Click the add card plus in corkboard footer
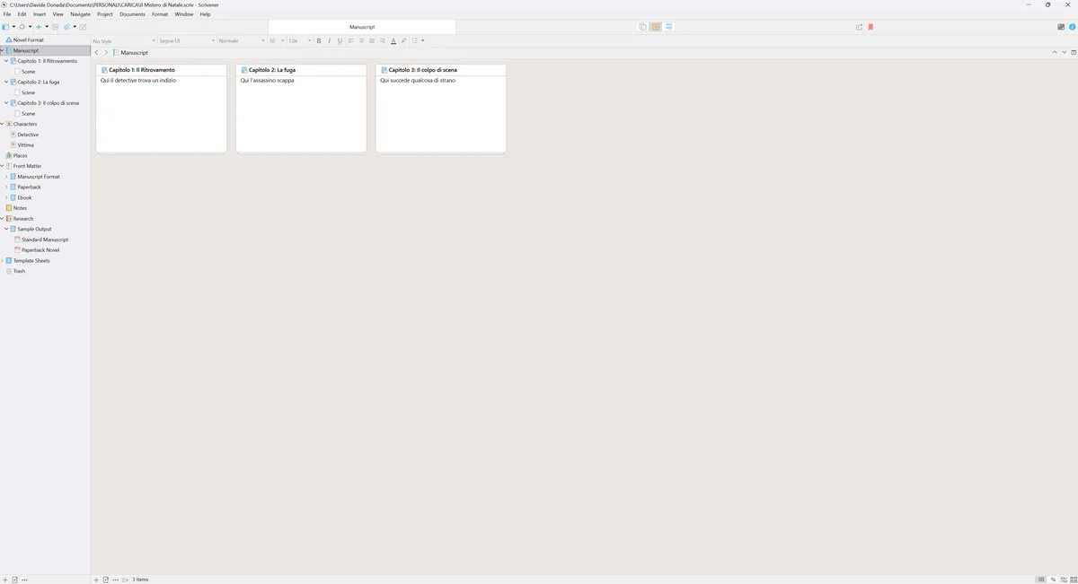1078x584 pixels. coord(96,580)
